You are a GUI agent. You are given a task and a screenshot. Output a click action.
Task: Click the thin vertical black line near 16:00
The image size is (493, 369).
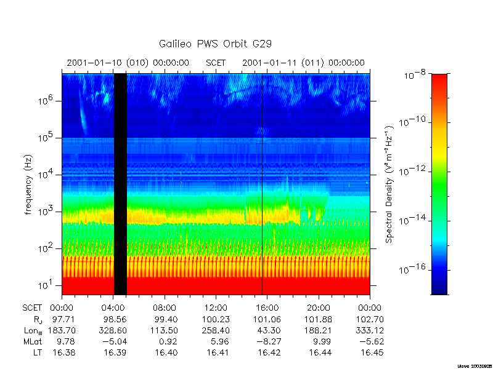click(263, 184)
